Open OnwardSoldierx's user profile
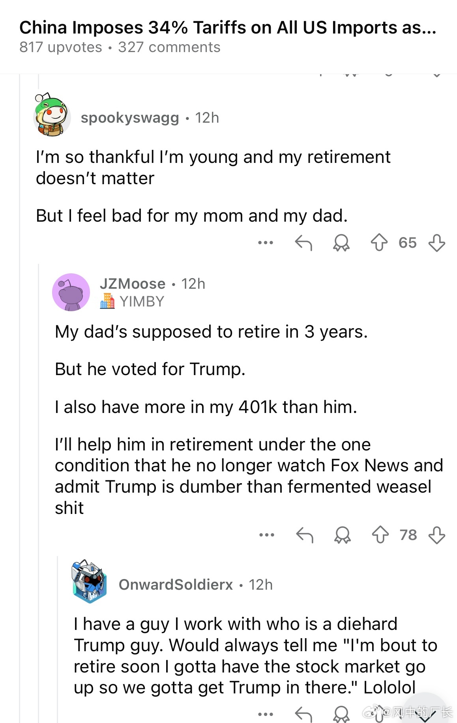The width and height of the screenshot is (457, 723). (176, 585)
